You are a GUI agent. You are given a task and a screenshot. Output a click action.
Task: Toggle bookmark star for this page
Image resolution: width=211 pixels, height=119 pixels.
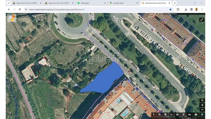click(170, 9)
